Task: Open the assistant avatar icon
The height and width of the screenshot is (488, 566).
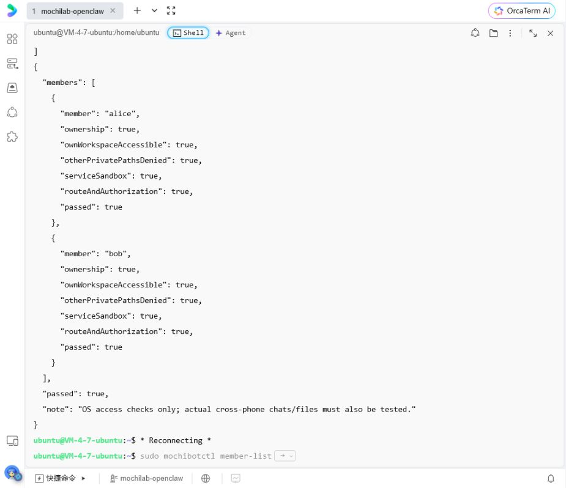Action: point(13,473)
